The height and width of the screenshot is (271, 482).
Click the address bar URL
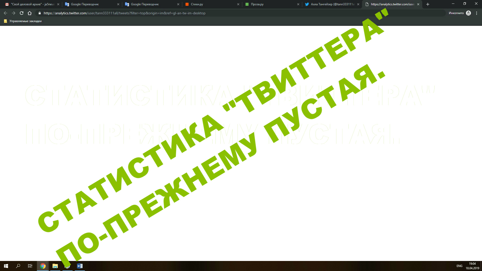point(125,13)
